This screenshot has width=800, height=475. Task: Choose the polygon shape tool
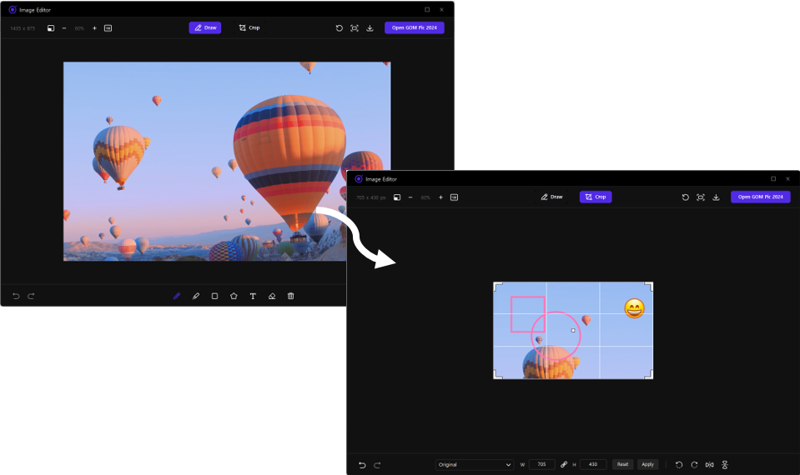tap(234, 296)
